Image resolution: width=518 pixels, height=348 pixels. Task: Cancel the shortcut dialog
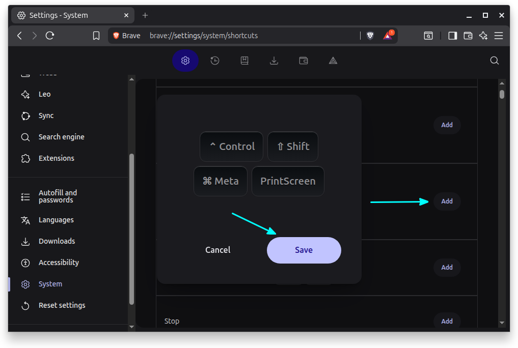tap(217, 250)
